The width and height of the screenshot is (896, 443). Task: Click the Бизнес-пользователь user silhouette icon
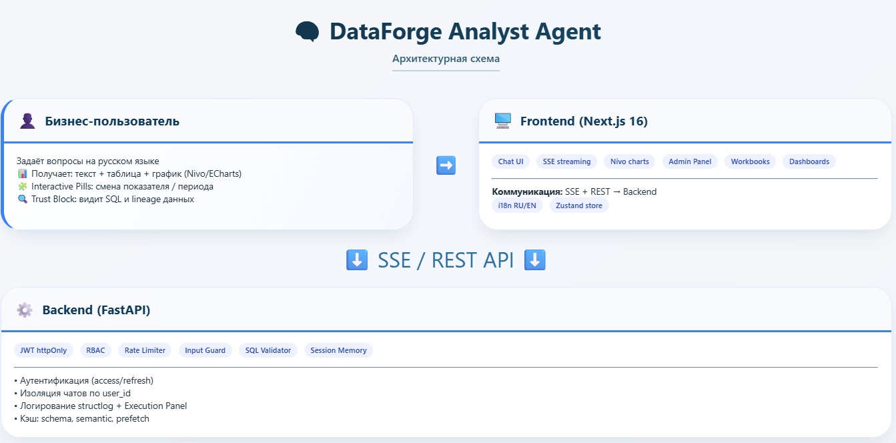[27, 121]
